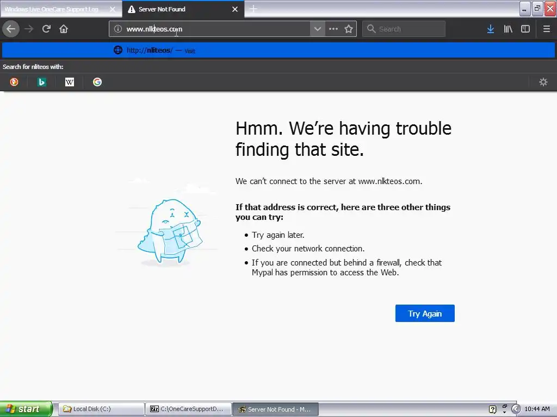Image resolution: width=557 pixels, height=417 pixels.
Task: Show site information icon in address bar
Action: (x=118, y=29)
